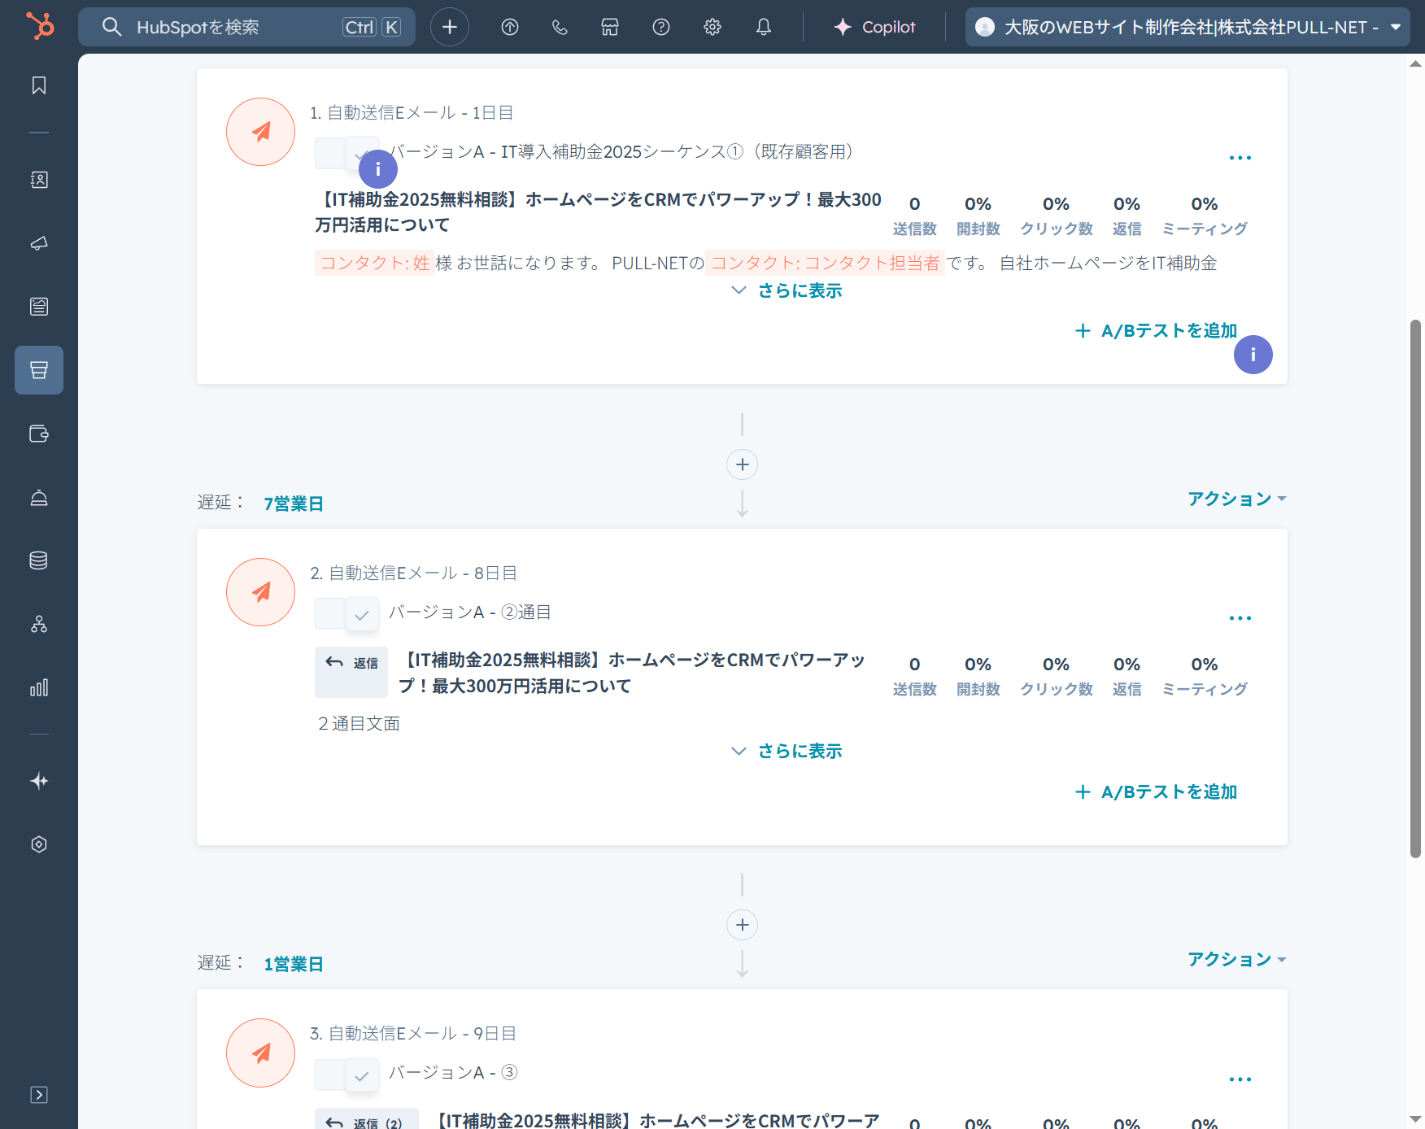Image resolution: width=1425 pixels, height=1129 pixels.
Task: Open the account menu 大阪のWEBサイト制作会社
Action: [1187, 27]
